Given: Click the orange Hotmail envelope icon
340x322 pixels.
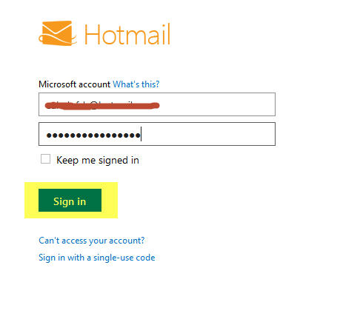Looking at the screenshot, I should (x=57, y=33).
